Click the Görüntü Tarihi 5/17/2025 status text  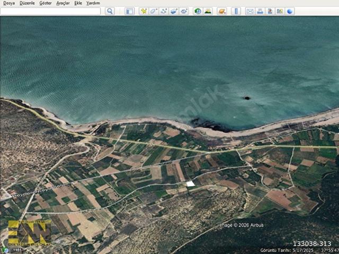point(287,250)
